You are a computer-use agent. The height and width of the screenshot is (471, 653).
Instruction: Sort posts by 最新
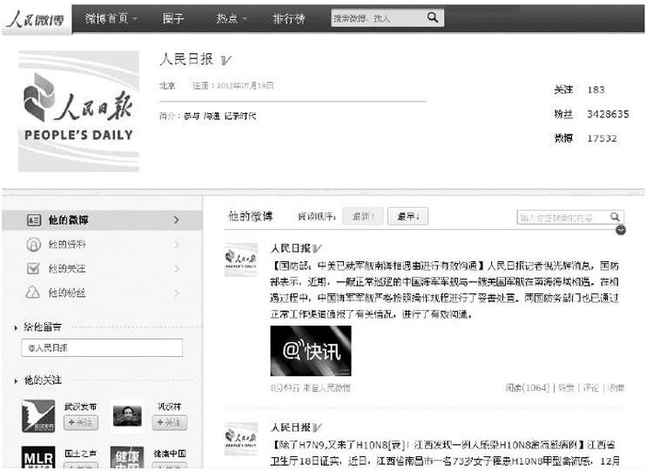[363, 217]
